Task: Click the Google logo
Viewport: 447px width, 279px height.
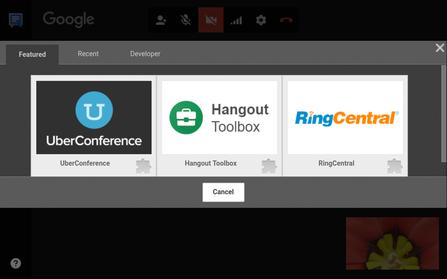Action: click(x=68, y=20)
